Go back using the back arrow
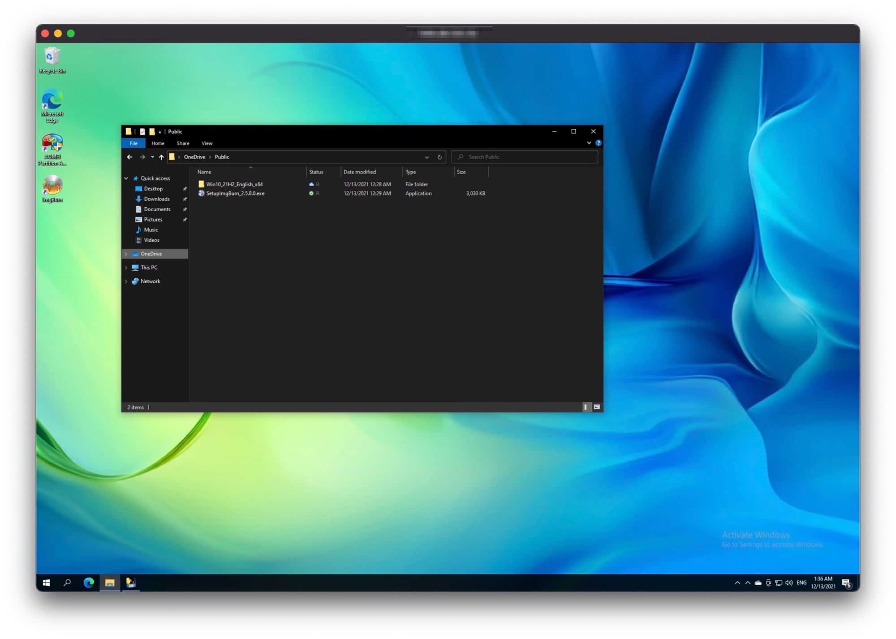This screenshot has height=639, width=896. [129, 157]
